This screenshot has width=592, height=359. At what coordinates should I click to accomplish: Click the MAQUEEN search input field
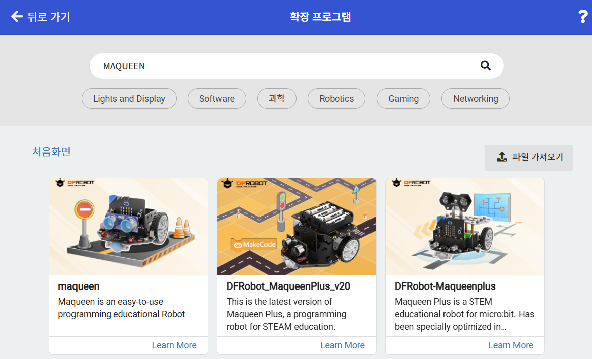coord(297,66)
